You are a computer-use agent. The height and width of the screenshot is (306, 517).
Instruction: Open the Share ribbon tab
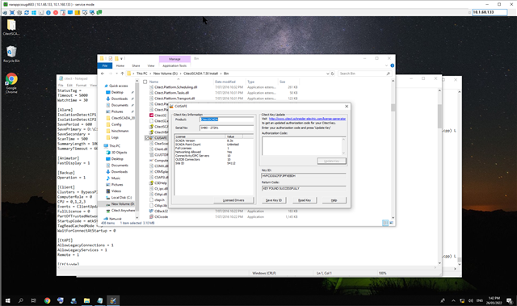point(136,65)
